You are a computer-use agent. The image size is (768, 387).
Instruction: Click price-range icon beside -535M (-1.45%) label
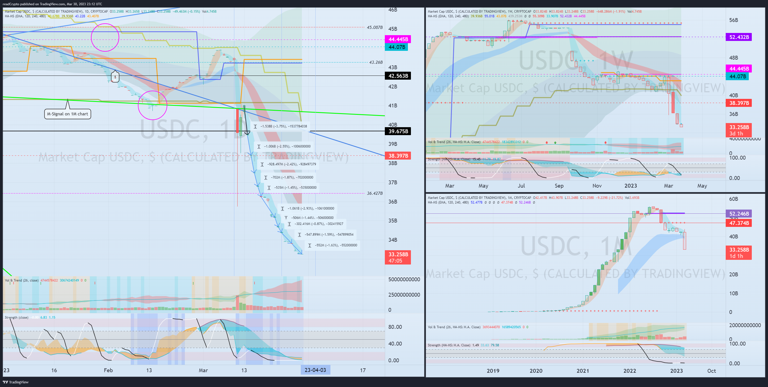click(x=269, y=188)
